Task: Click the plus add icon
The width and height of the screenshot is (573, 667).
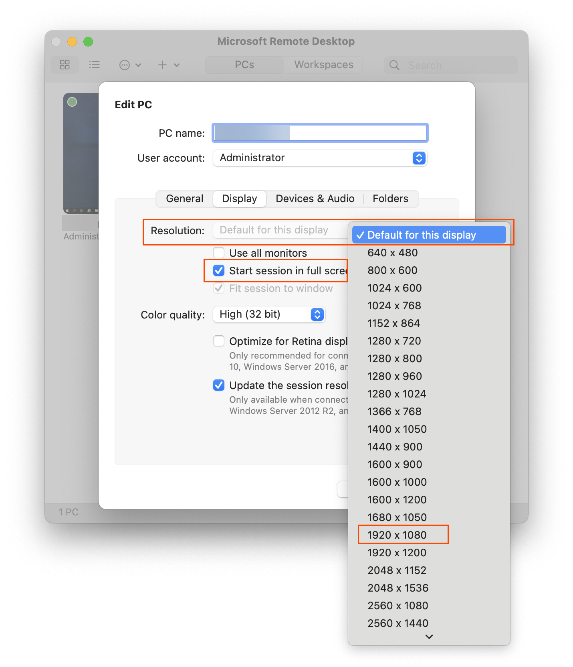Action: [162, 65]
